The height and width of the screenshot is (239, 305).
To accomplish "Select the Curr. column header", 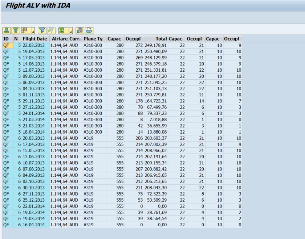I will click(74, 38).
